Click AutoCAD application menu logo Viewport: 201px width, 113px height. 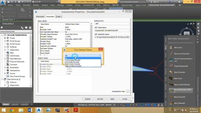(x=3, y=3)
